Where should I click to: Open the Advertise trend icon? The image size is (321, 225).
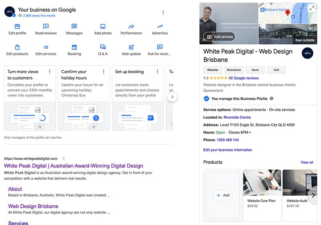(x=160, y=26)
